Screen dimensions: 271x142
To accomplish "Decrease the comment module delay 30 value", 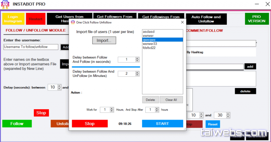I will click(228, 117).
